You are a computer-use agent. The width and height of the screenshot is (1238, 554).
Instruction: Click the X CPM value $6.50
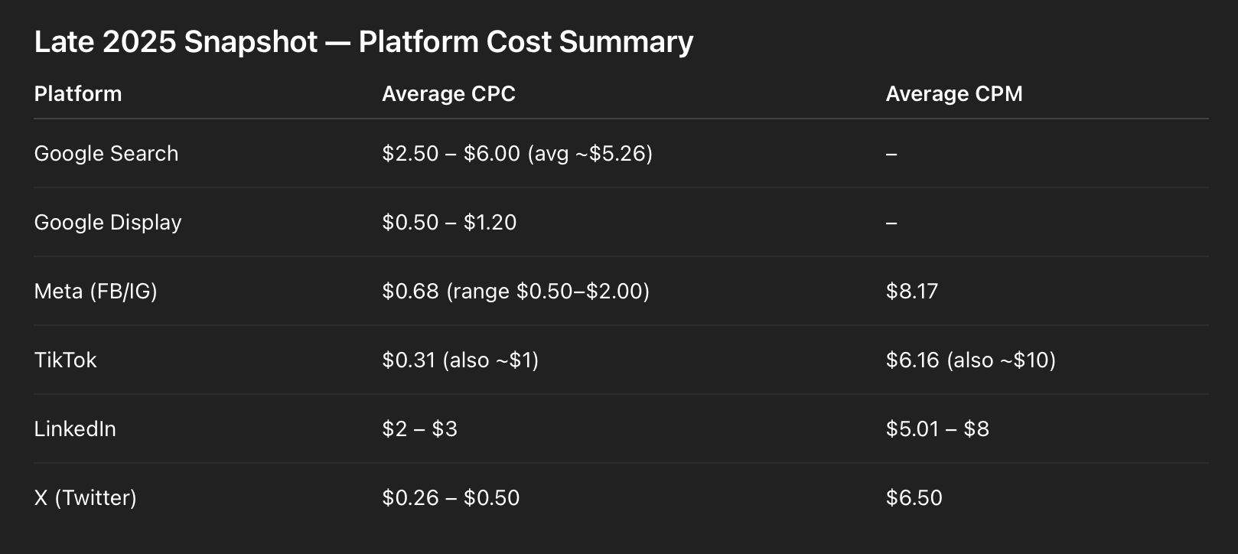(x=914, y=497)
